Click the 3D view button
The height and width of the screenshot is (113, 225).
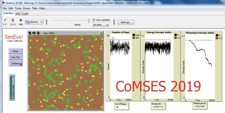101,33
